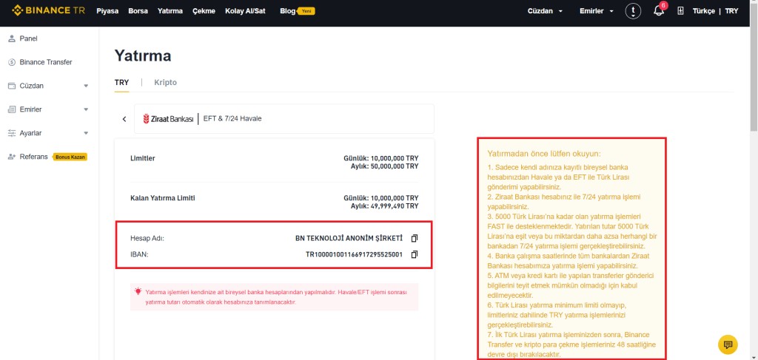Open the live chat support icon
Image resolution: width=758 pixels, height=360 pixels.
(x=728, y=344)
